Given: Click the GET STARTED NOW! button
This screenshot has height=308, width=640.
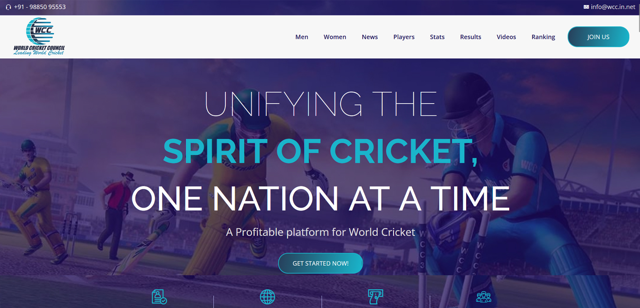Looking at the screenshot, I should (x=320, y=263).
